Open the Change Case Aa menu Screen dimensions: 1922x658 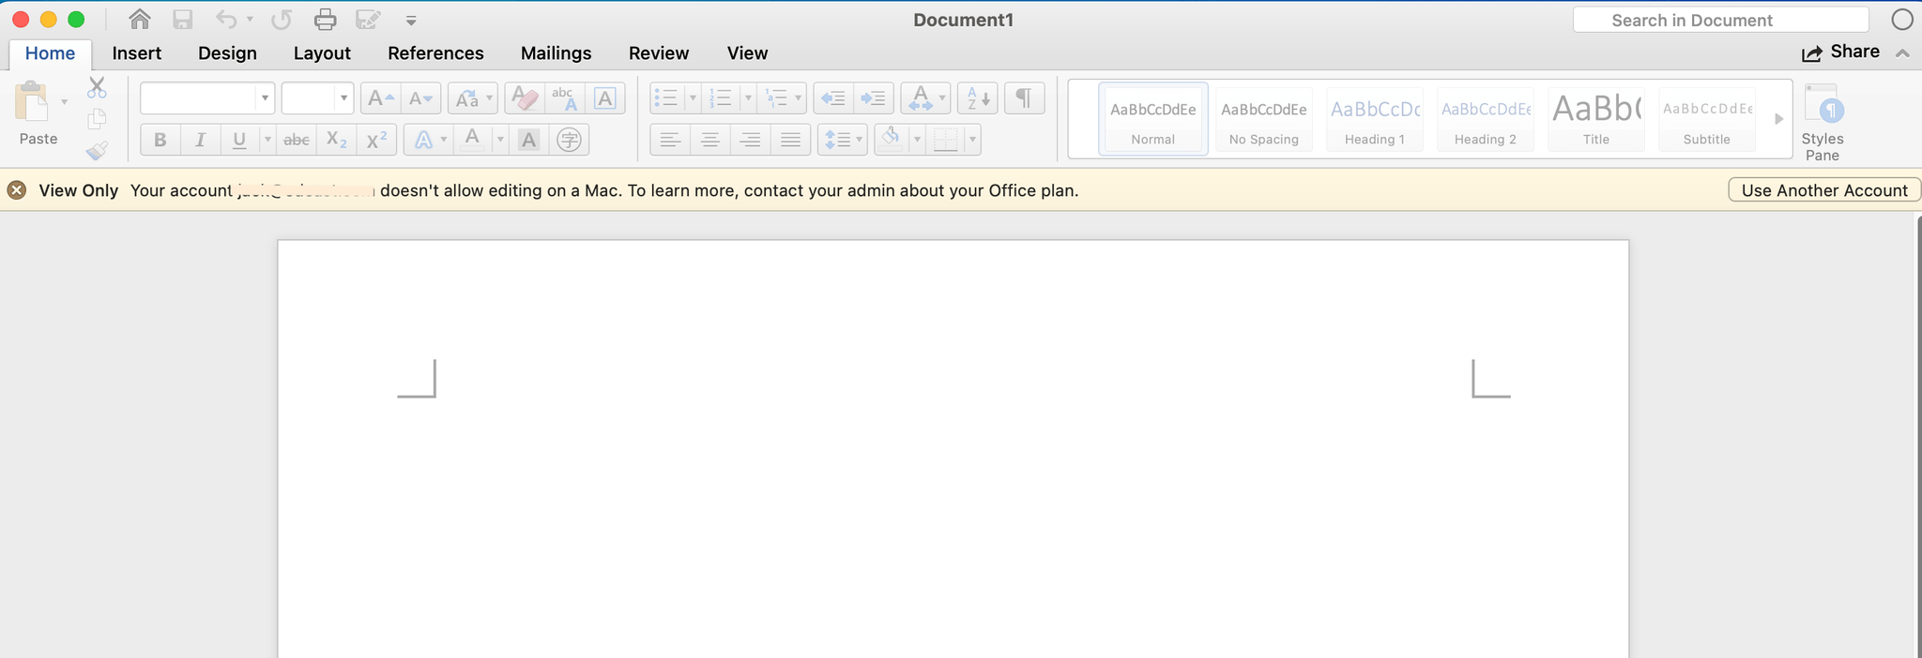point(472,97)
